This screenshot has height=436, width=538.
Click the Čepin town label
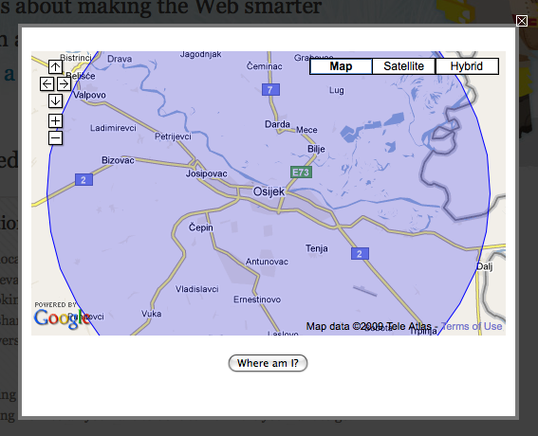coord(201,227)
